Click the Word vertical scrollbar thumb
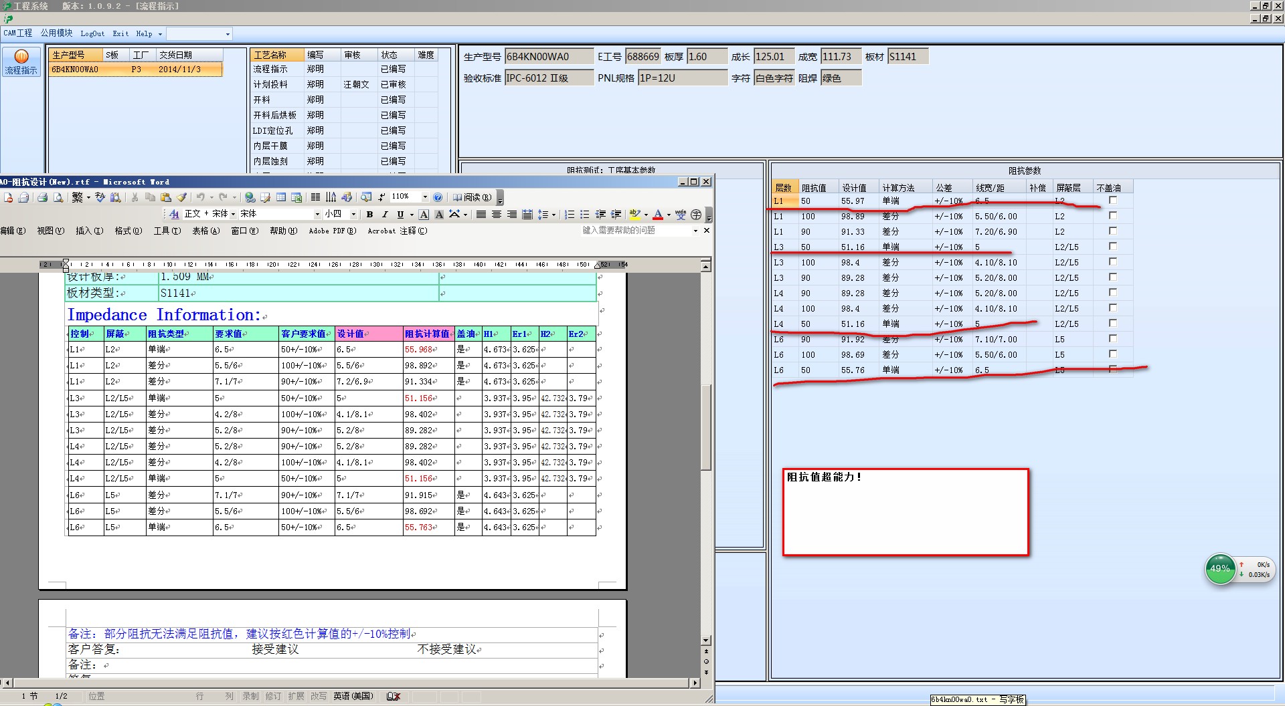This screenshot has height=706, width=1285. point(705,428)
